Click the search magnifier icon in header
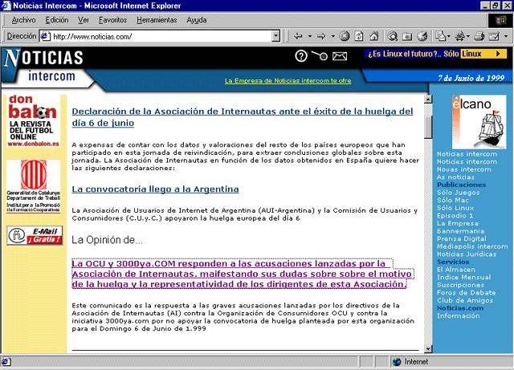 [320, 55]
